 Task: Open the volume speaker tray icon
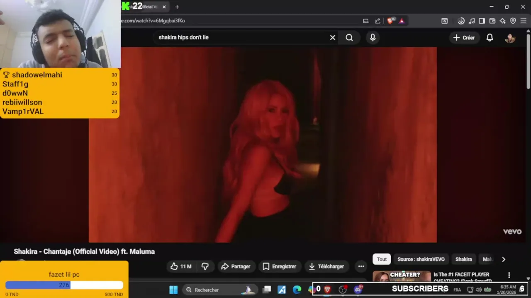tap(478, 290)
